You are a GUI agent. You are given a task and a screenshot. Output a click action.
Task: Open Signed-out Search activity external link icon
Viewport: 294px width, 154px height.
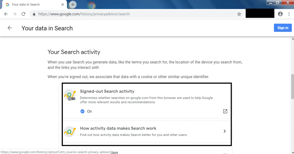click(225, 111)
